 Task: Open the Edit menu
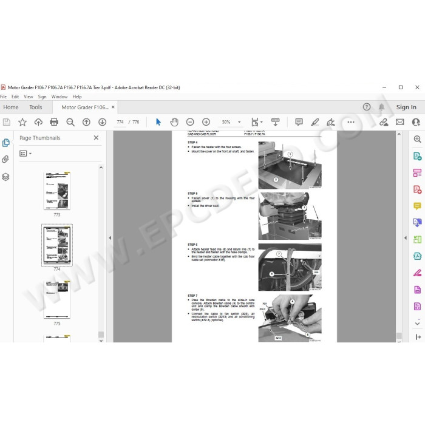click(15, 97)
